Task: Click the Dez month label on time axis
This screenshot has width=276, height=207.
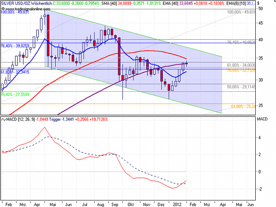Action: point(161,204)
